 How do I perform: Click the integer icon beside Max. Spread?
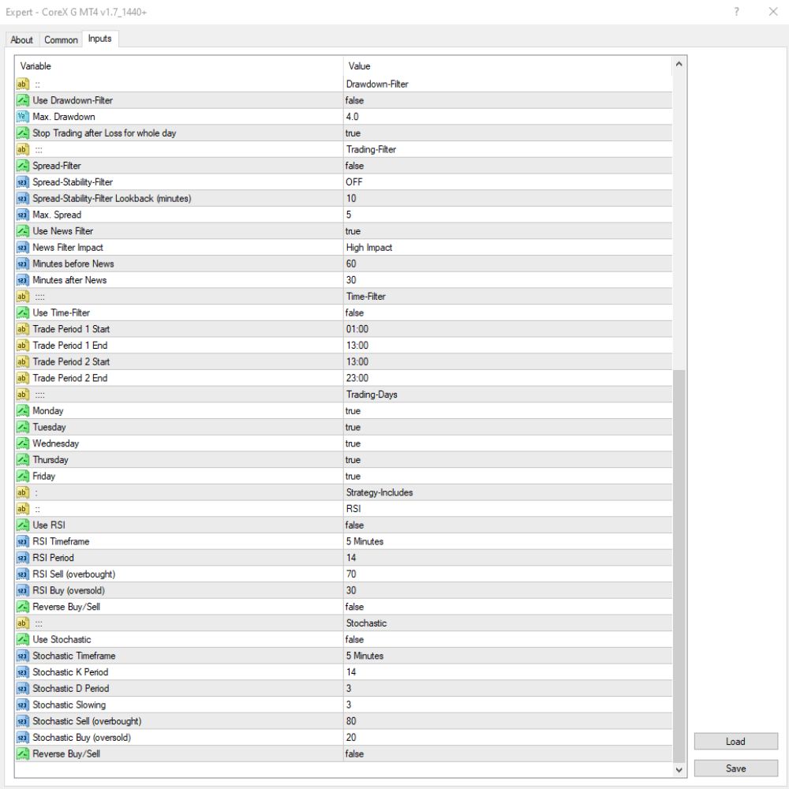(x=23, y=215)
